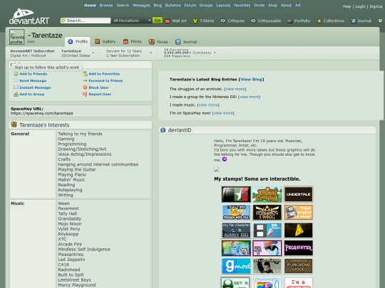Click the Send Message icon
Image resolution: width=385 pixels, height=288 pixels.
(x=16, y=80)
